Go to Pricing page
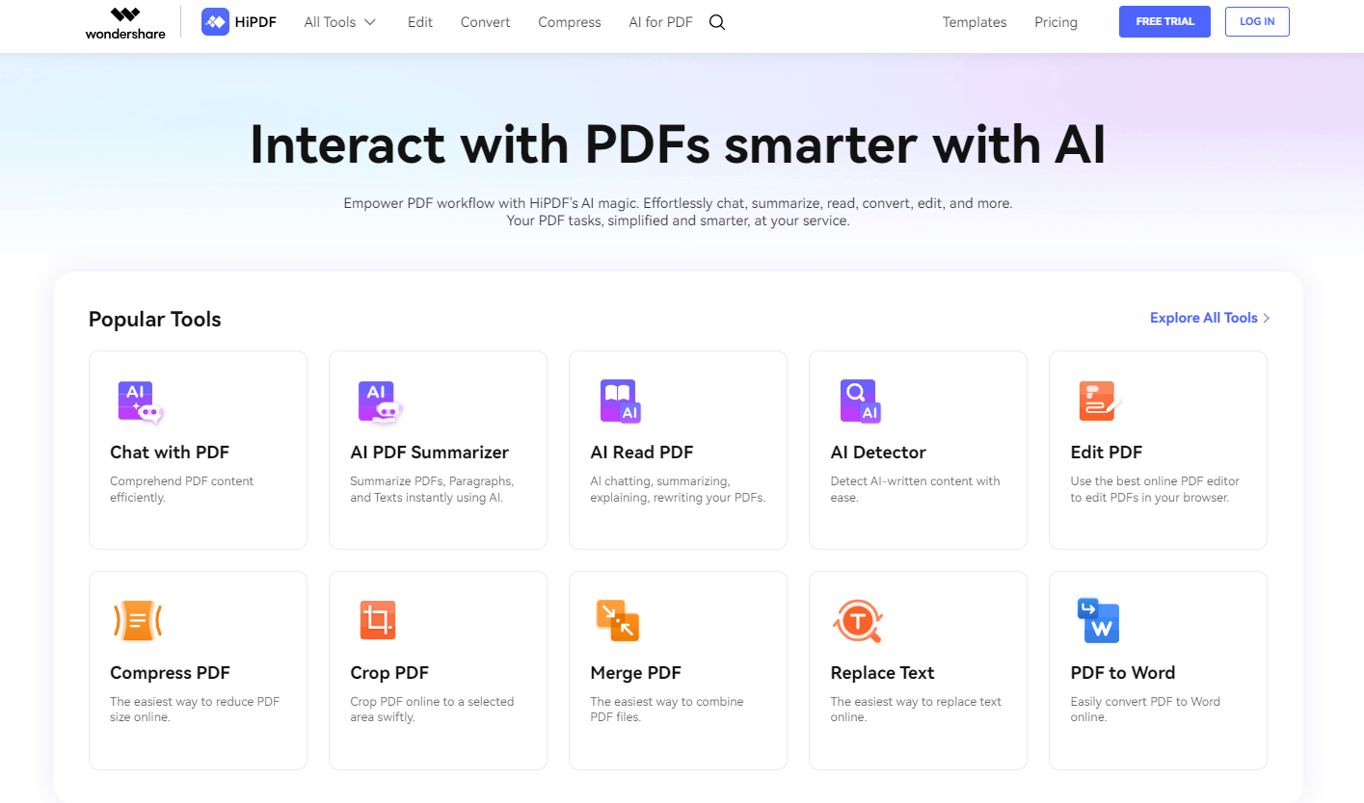This screenshot has height=803, width=1364. [1056, 22]
